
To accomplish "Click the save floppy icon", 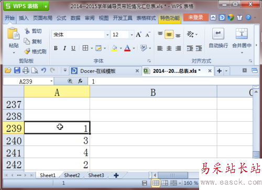I will [17, 70].
